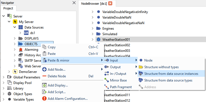Click the UA icon beside ds1

(26, 33)
